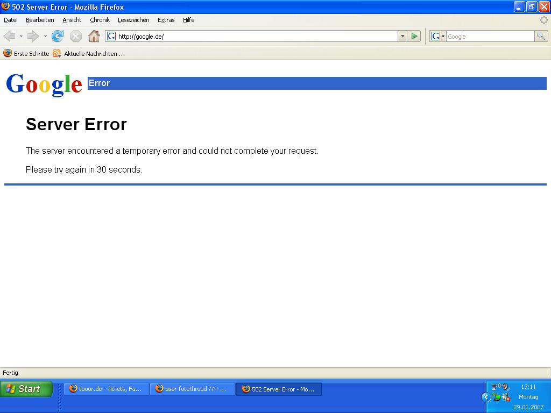Image resolution: width=551 pixels, height=413 pixels.
Task: Open the Datei menu
Action: [x=11, y=20]
